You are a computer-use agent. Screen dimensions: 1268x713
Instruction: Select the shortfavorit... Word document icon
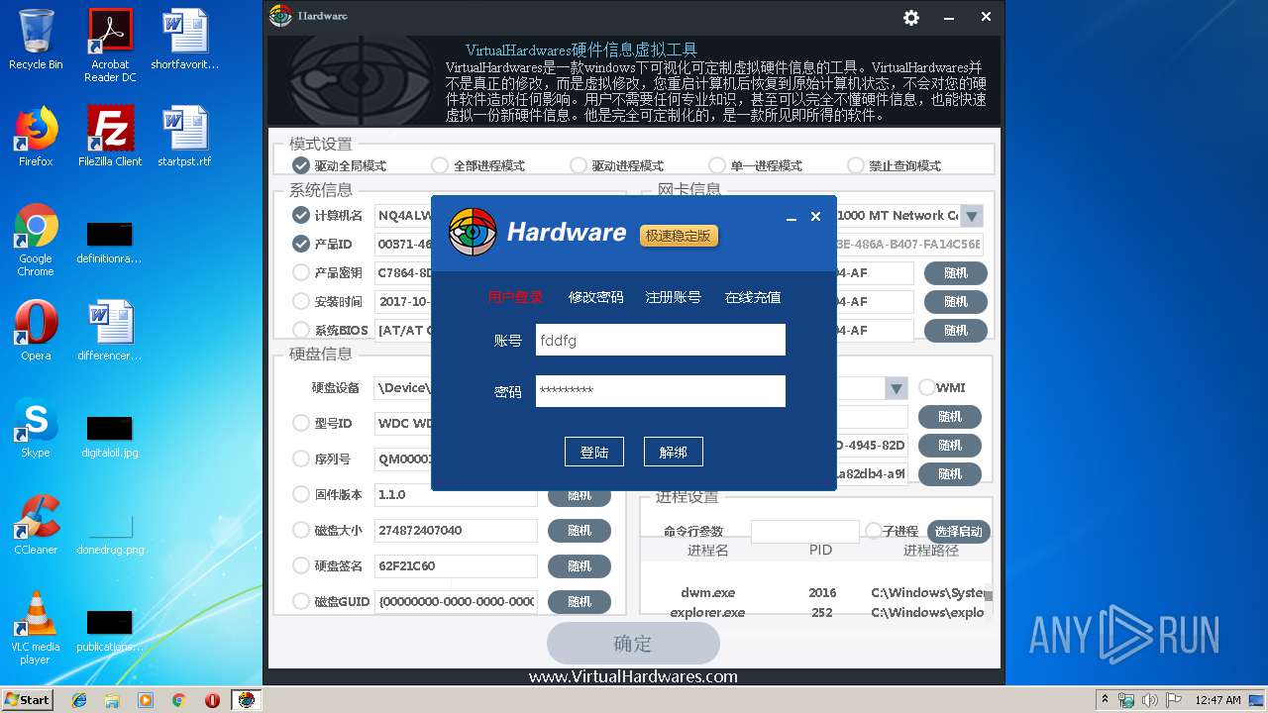[185, 40]
